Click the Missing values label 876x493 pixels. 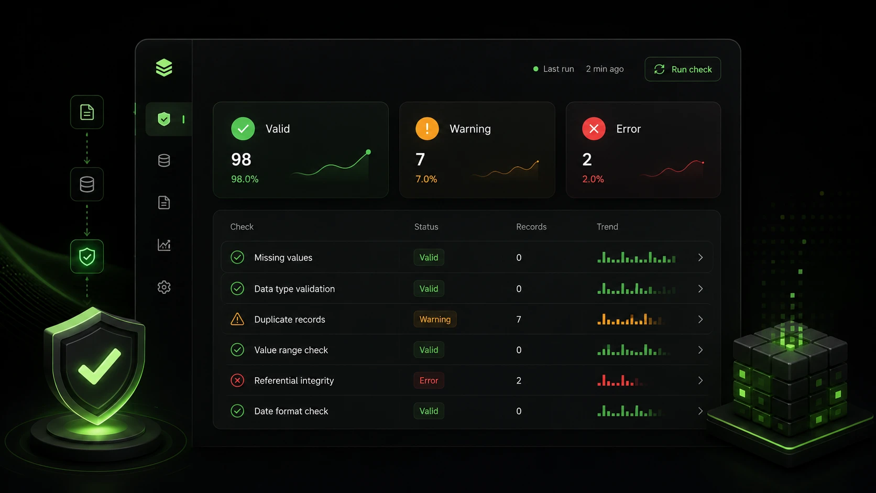pos(283,257)
